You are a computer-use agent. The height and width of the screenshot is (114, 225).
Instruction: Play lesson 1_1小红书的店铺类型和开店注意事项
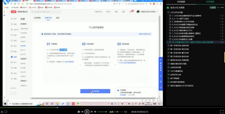(186, 16)
